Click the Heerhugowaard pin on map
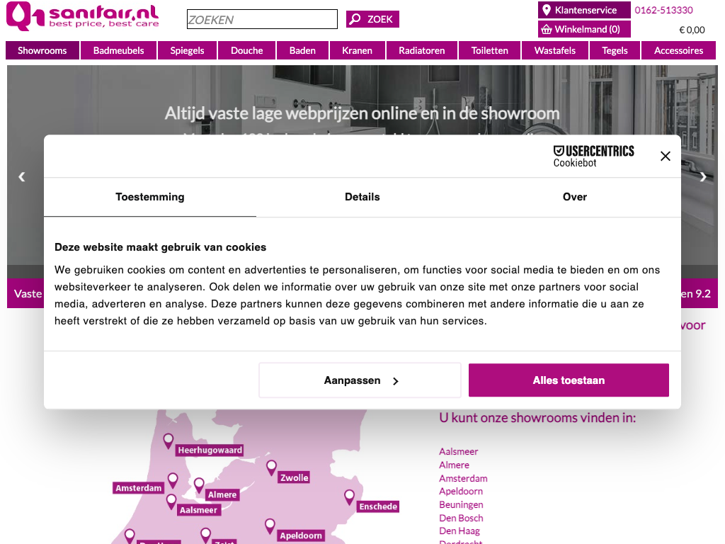The height and width of the screenshot is (544, 725). coord(169,441)
